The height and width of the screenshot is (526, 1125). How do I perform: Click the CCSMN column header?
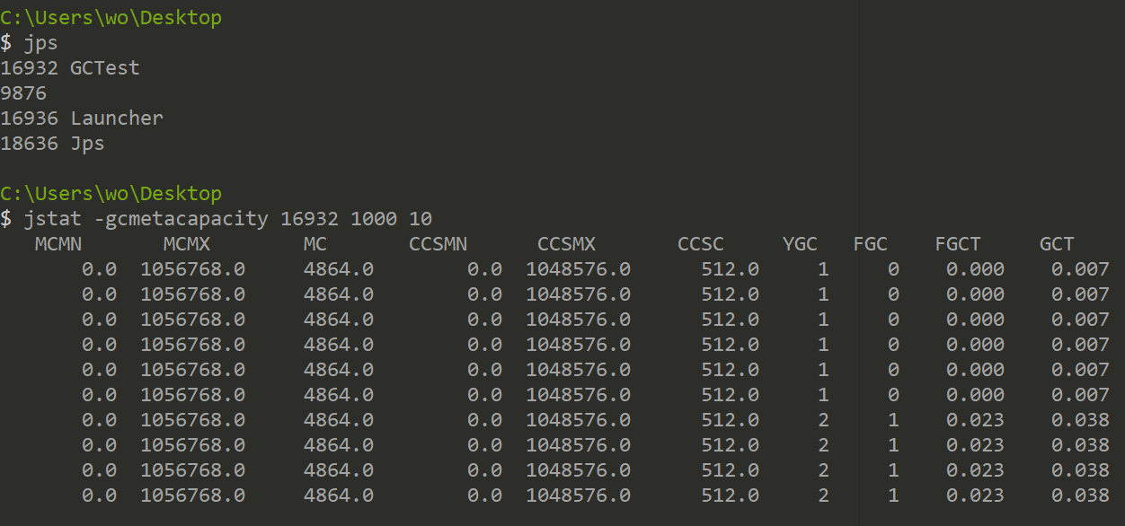(x=438, y=244)
